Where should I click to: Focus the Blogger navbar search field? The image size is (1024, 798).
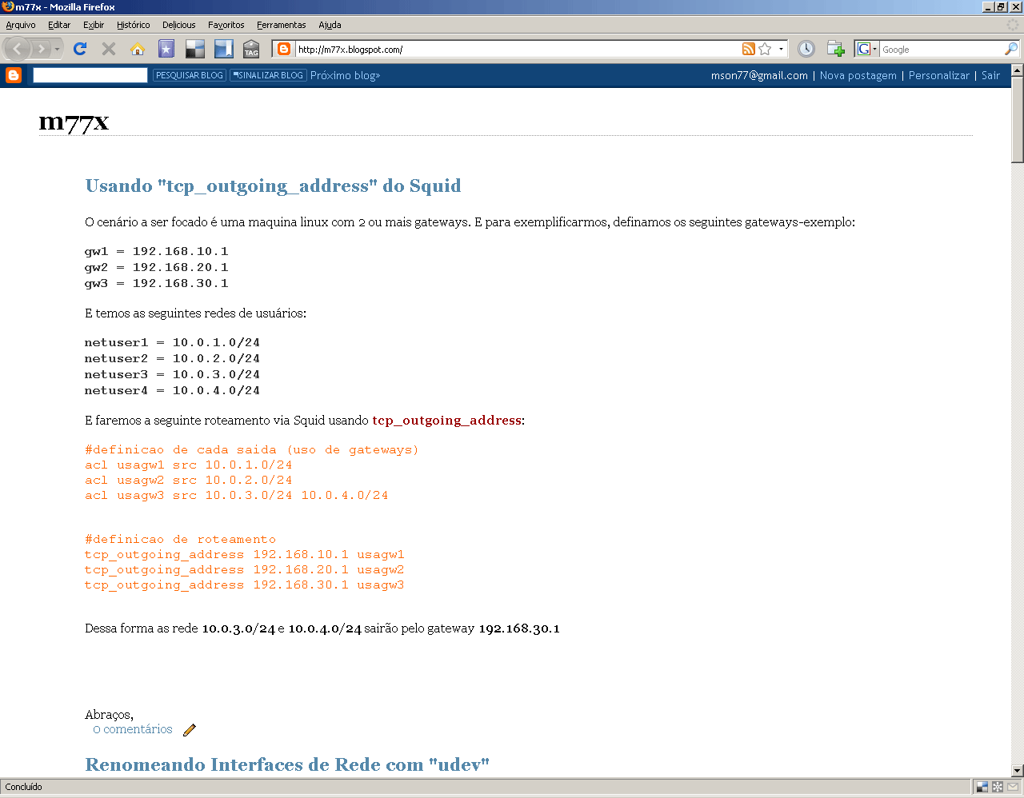click(90, 75)
